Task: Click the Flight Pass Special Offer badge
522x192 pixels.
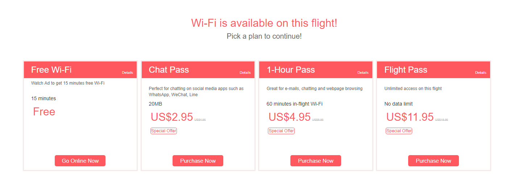Action: point(399,131)
